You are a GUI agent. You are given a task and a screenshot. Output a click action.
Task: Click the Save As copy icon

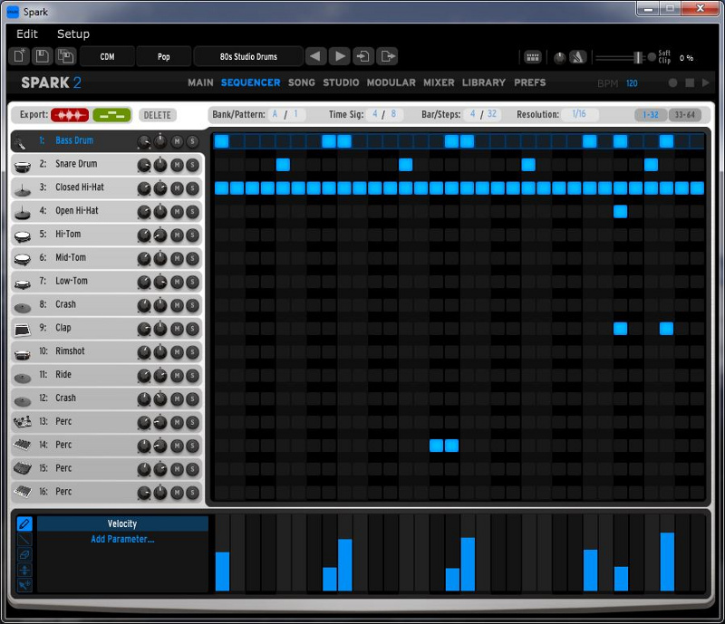[65, 56]
